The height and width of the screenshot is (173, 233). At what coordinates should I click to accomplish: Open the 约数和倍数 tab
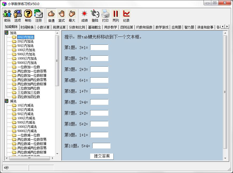click(144, 27)
